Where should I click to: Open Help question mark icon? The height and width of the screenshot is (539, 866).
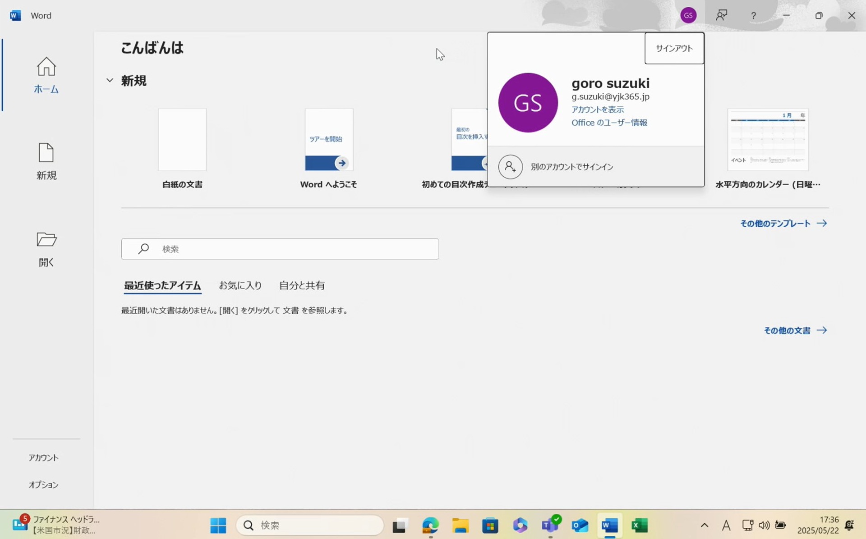click(753, 15)
